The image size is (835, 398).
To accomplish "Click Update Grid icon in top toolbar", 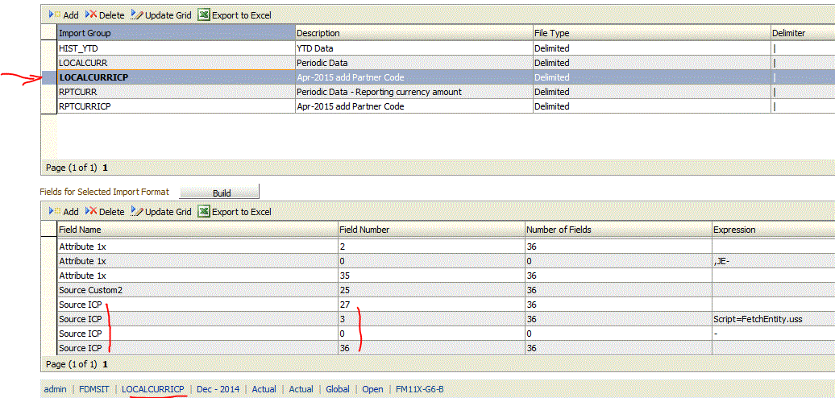I will coord(136,15).
